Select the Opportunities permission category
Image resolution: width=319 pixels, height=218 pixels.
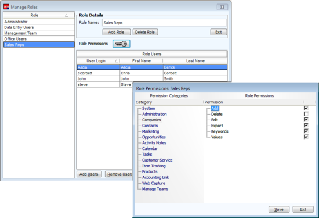[x=154, y=137]
